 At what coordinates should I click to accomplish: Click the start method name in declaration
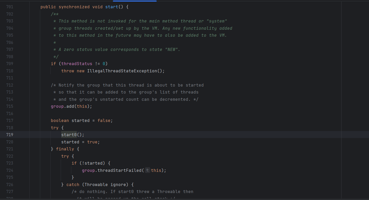(x=112, y=7)
